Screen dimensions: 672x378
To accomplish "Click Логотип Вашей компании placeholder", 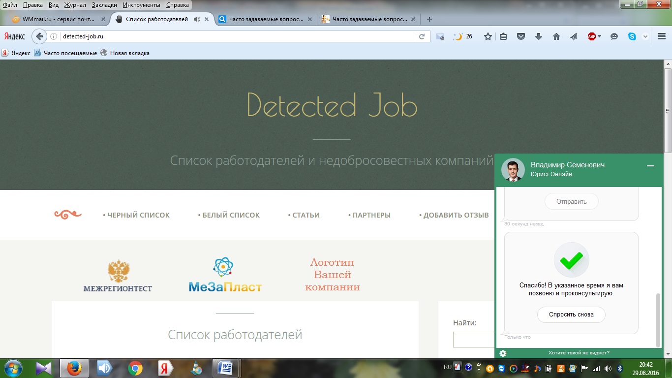I will (333, 275).
